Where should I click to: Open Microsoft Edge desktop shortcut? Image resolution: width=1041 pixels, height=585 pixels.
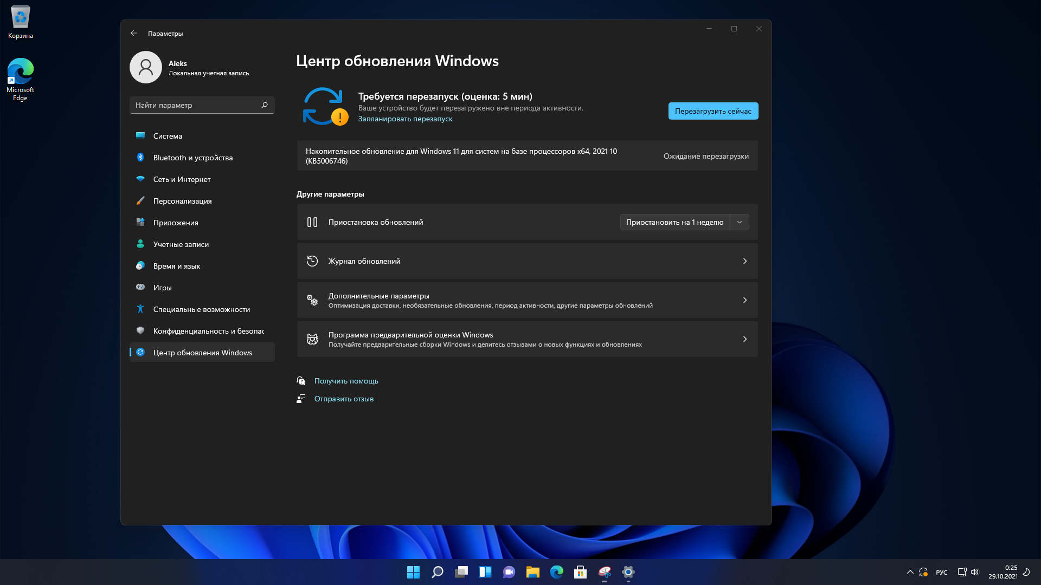(21, 80)
